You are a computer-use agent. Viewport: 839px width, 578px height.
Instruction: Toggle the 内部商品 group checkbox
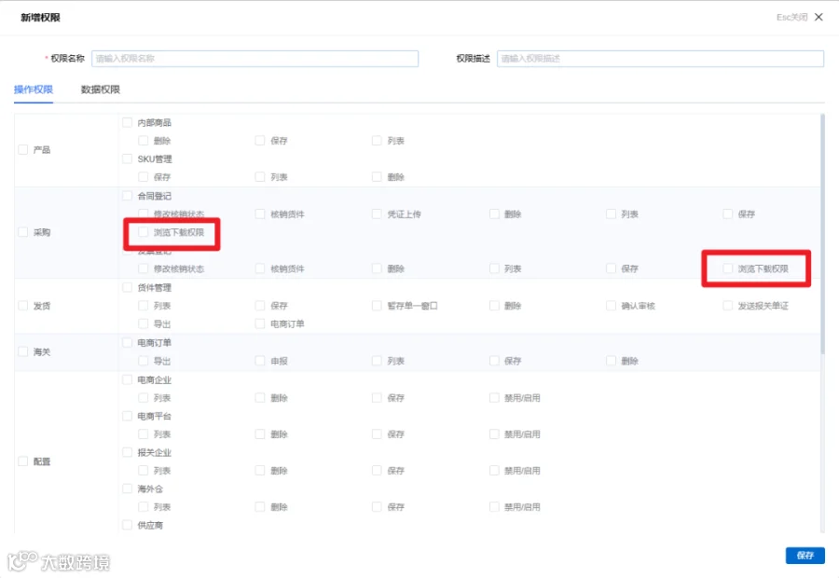coord(128,122)
